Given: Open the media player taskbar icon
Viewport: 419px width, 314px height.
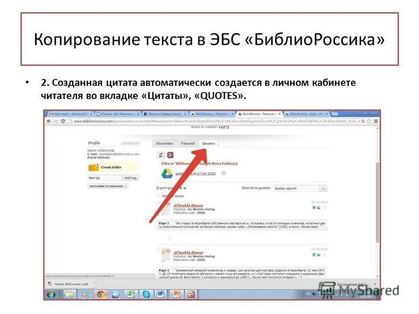Looking at the screenshot, I should pyautogui.click(x=85, y=295).
